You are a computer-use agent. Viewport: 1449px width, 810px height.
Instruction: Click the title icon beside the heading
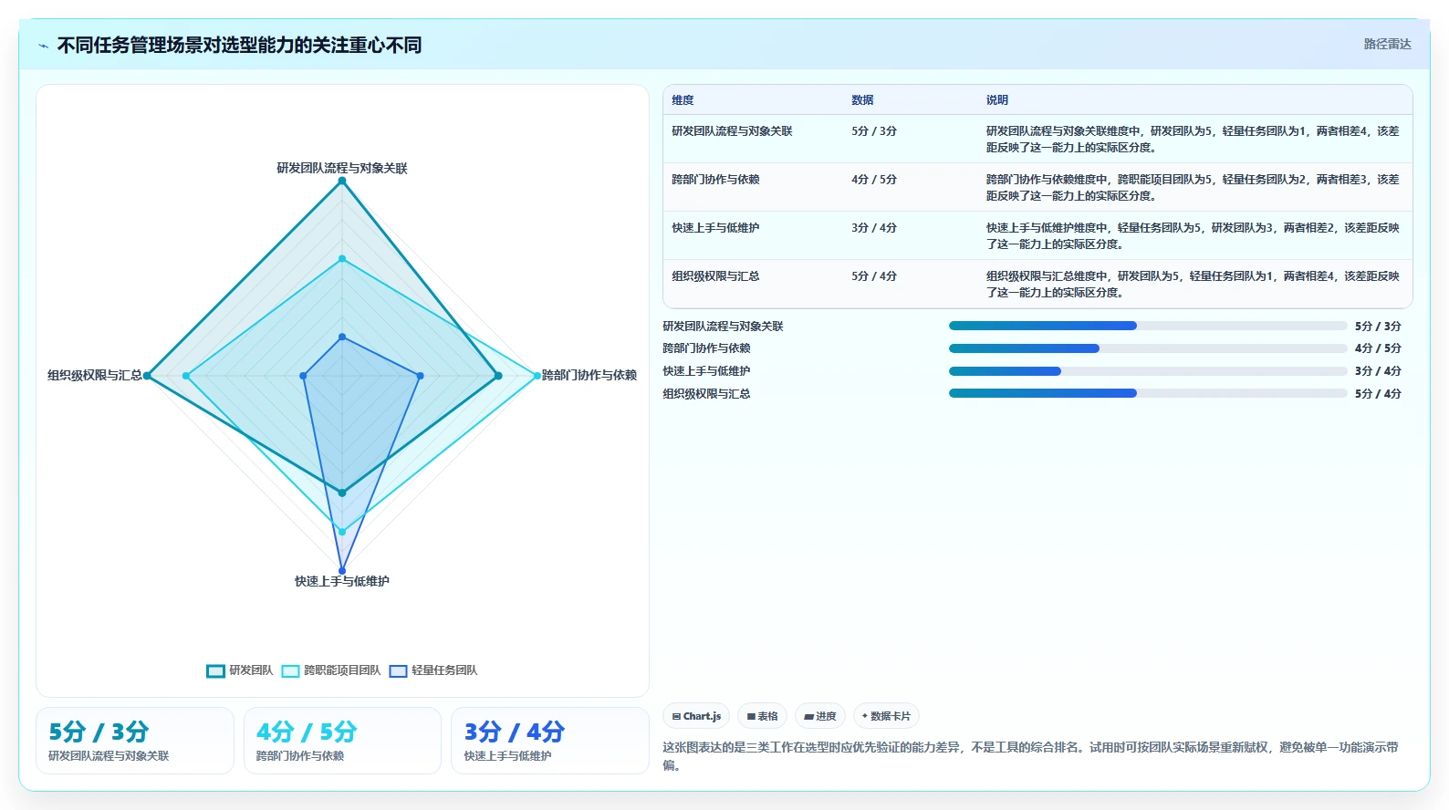[43, 46]
